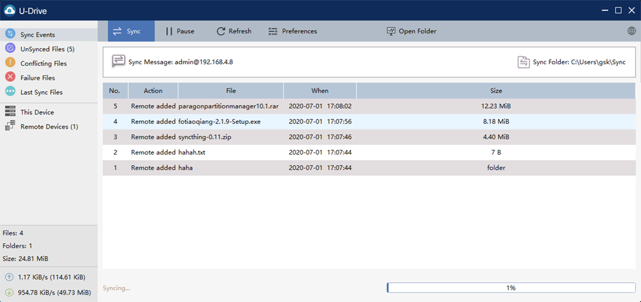Screen dimensions: 641x302
Task: Click the Files: 4 statistic
Action: (12, 233)
